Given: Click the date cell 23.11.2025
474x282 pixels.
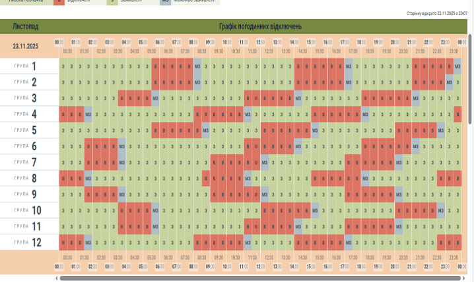Looking at the screenshot, I should pyautogui.click(x=27, y=47).
